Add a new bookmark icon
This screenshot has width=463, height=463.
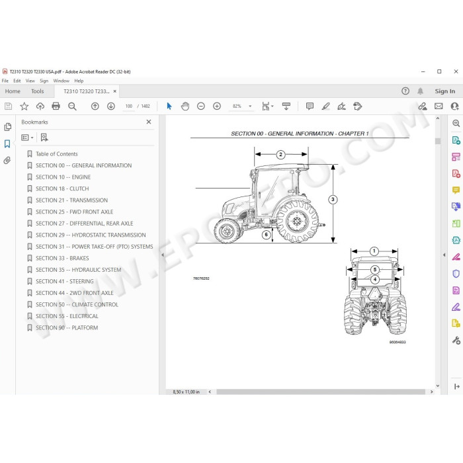pyautogui.click(x=44, y=138)
